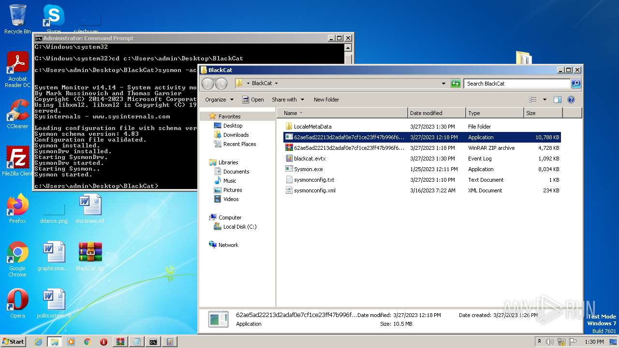619x348 pixels.
Task: Click the Opera icon in the taskbar
Action: [x=103, y=342]
